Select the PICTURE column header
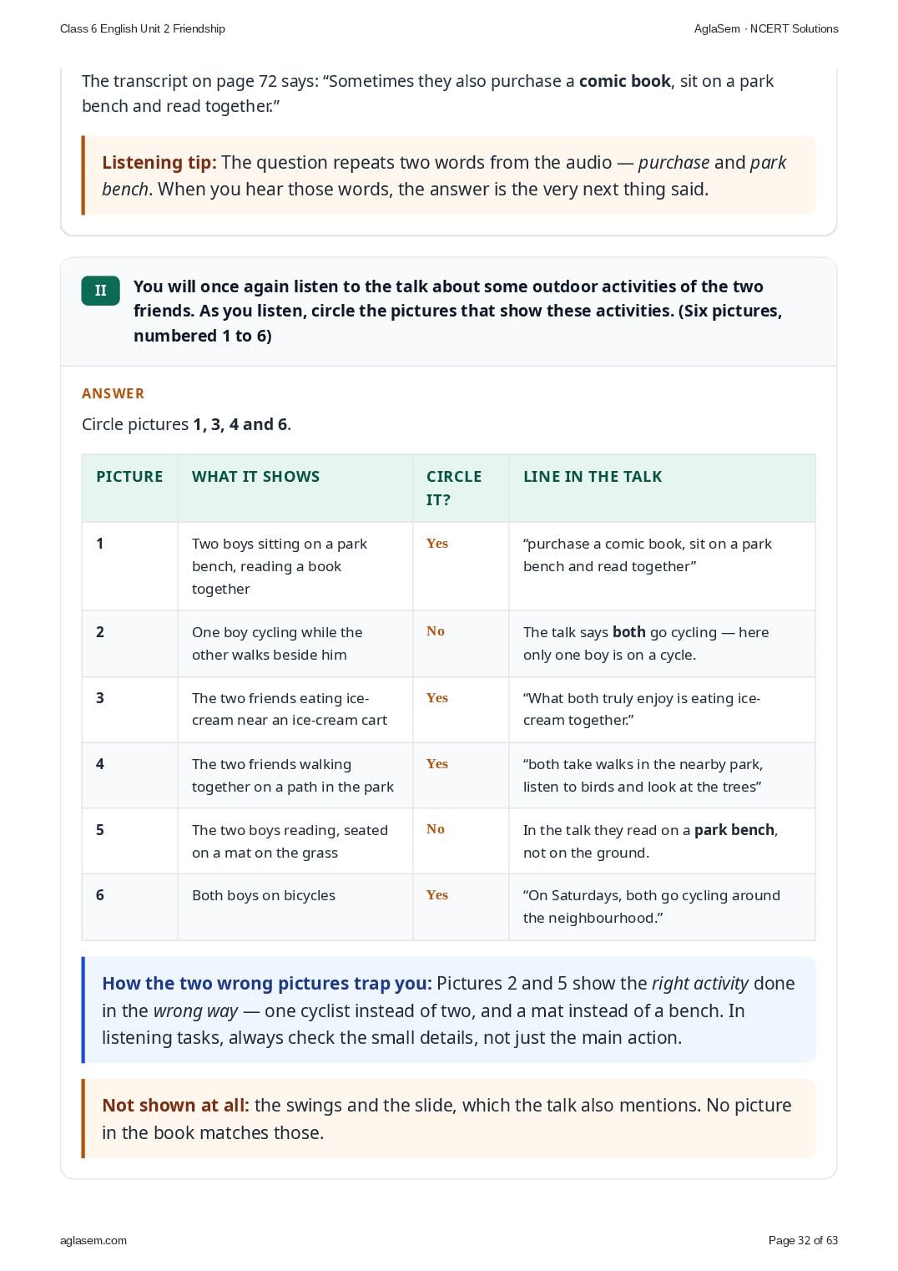This screenshot has width=898, height=1271. click(x=129, y=477)
